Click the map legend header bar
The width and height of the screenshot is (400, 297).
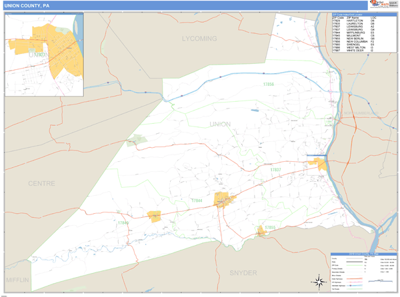pyautogui.click(x=363, y=254)
